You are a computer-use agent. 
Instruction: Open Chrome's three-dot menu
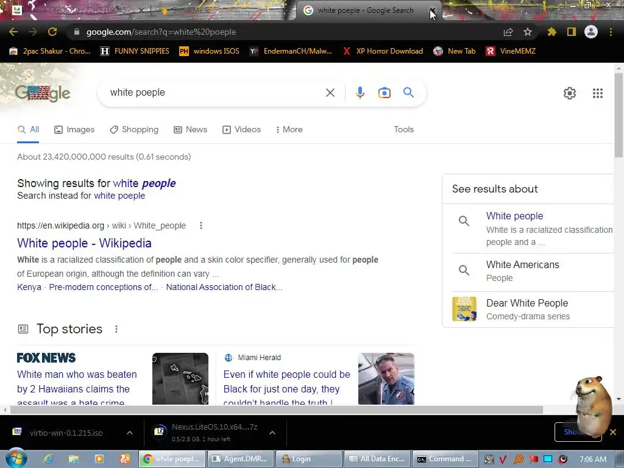(611, 32)
